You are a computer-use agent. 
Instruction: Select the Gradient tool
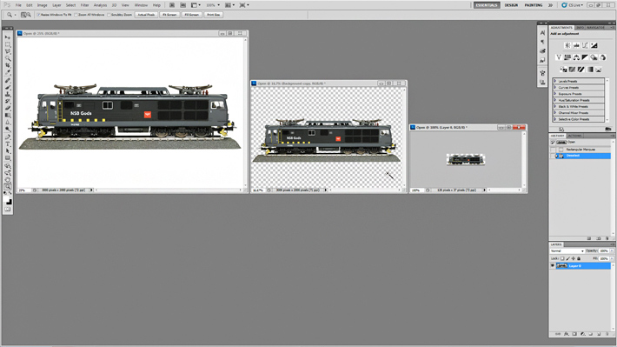tap(8, 116)
